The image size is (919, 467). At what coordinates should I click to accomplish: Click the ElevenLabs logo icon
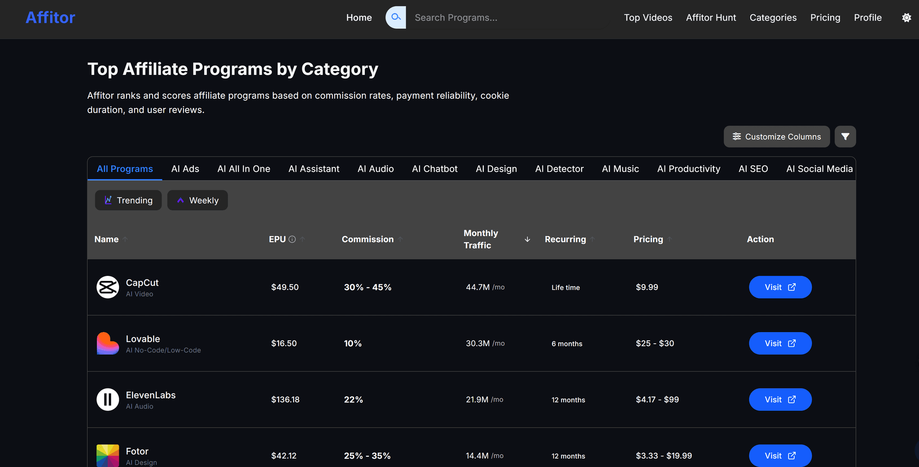pyautogui.click(x=108, y=399)
